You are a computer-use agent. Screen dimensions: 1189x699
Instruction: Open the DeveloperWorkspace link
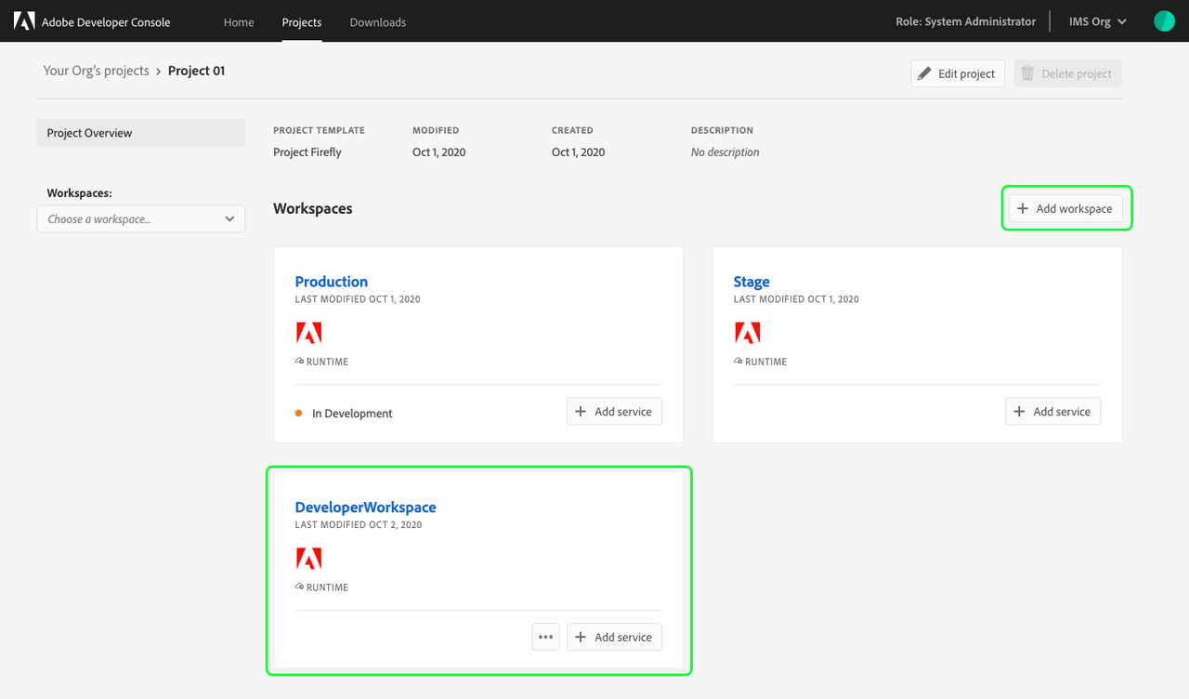click(x=366, y=508)
